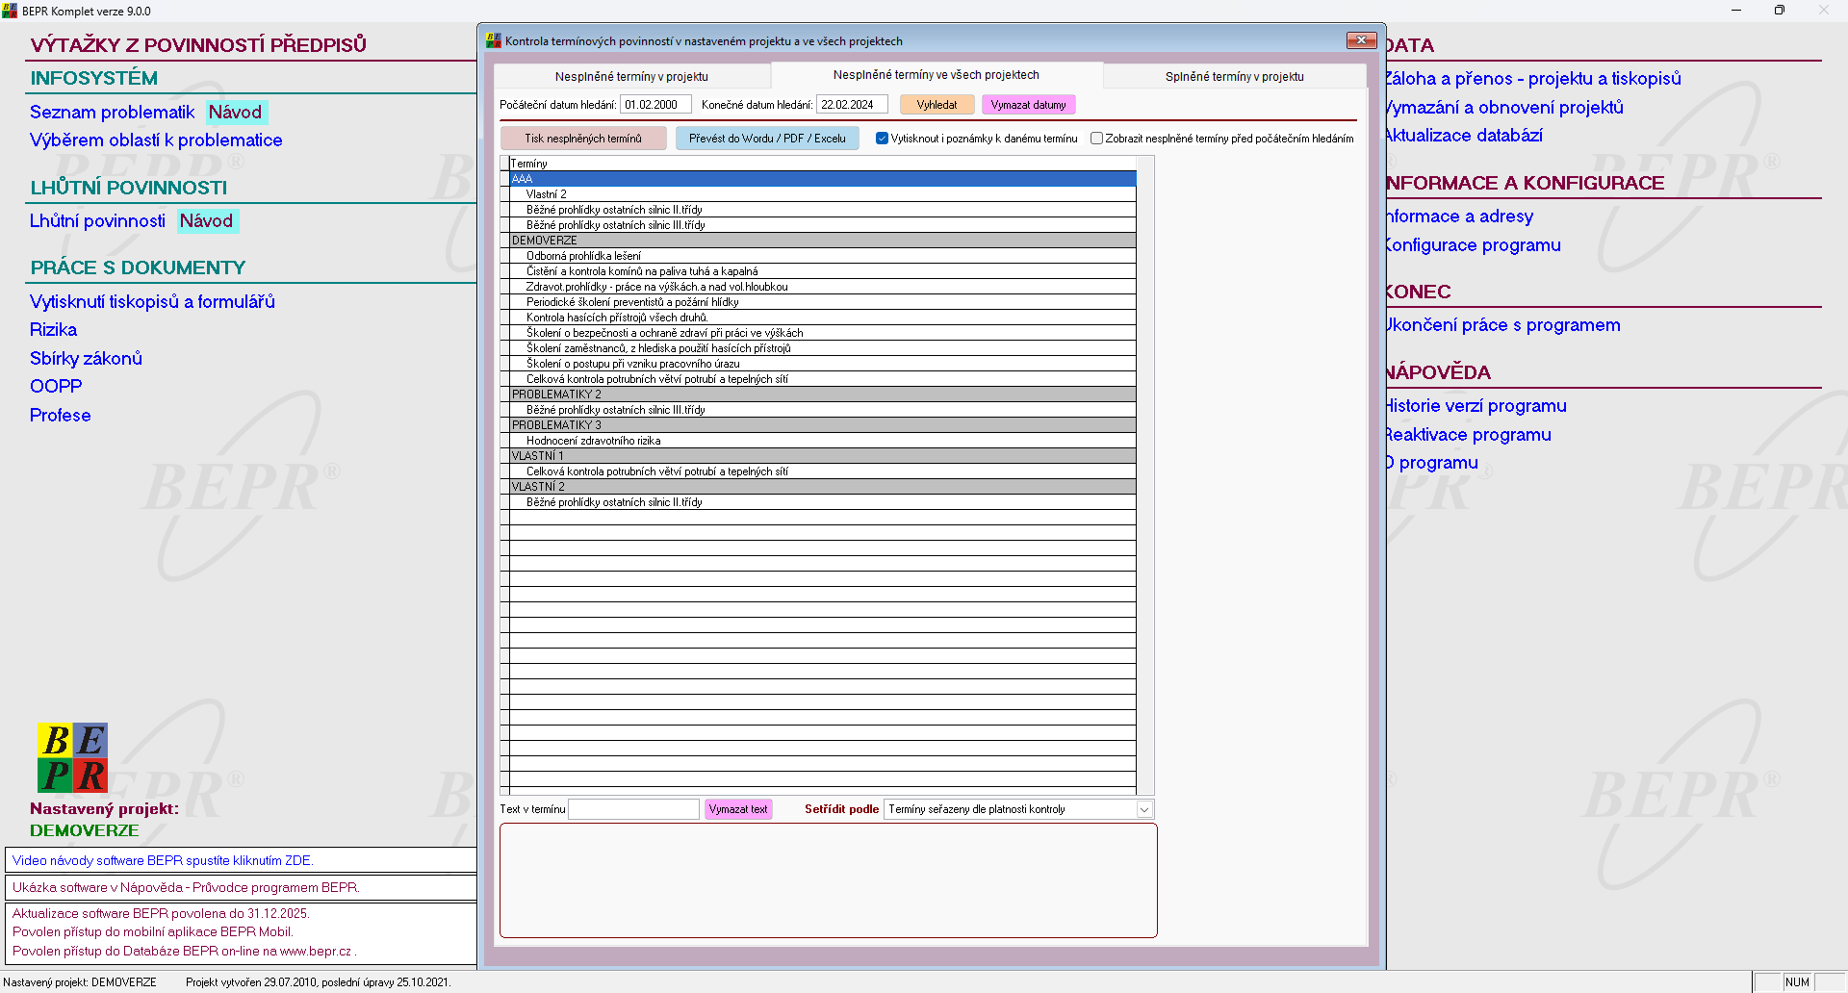Open Vymazání a obnovení projektů
The width and height of the screenshot is (1848, 993).
pos(1504,108)
